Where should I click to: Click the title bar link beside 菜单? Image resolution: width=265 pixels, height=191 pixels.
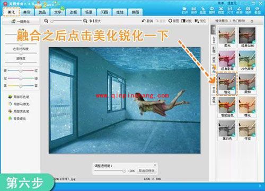[232, 3]
